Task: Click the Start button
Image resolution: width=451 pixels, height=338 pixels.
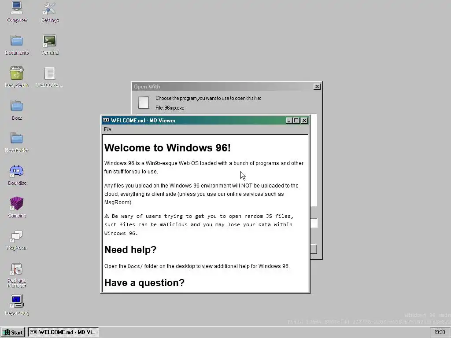Action: pyautogui.click(x=13, y=332)
